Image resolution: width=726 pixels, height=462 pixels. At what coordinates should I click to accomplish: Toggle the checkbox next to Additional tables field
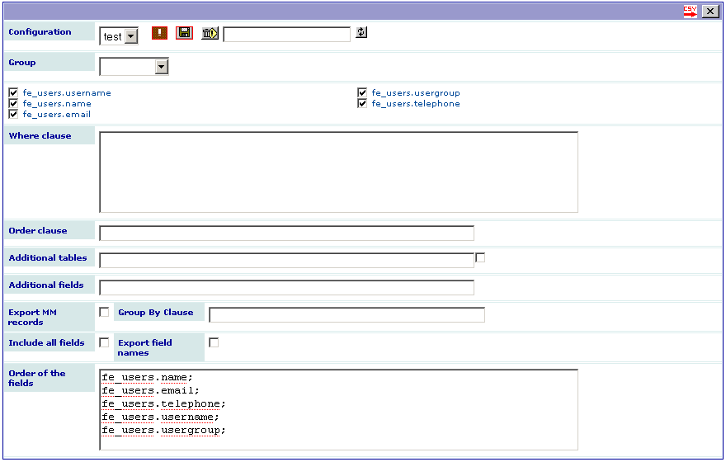[480, 258]
